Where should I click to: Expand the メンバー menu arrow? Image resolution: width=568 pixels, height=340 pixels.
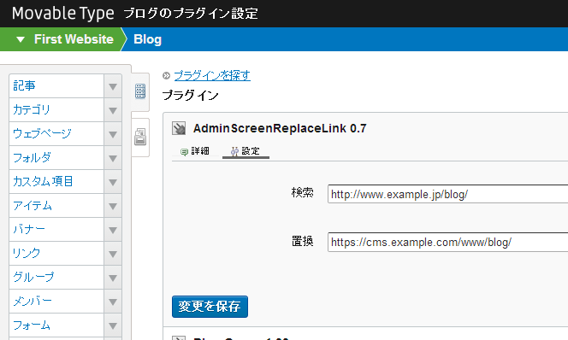click(113, 302)
